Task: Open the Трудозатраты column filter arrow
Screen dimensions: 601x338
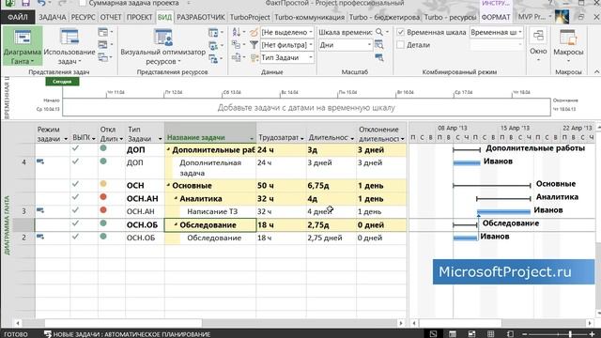Action: 302,138
